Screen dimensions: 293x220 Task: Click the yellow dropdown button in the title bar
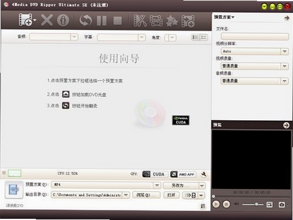[264, 6]
